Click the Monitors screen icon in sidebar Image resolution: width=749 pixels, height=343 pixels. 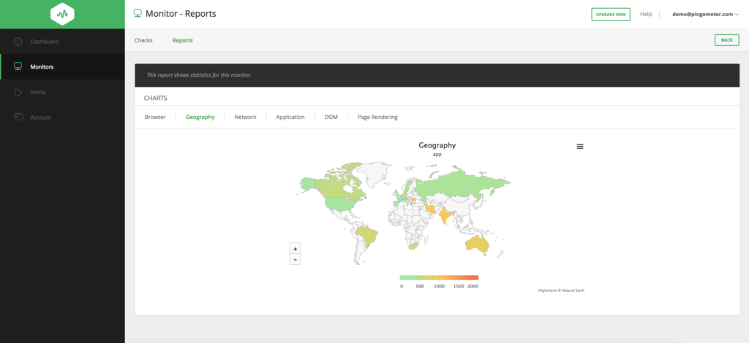18,66
